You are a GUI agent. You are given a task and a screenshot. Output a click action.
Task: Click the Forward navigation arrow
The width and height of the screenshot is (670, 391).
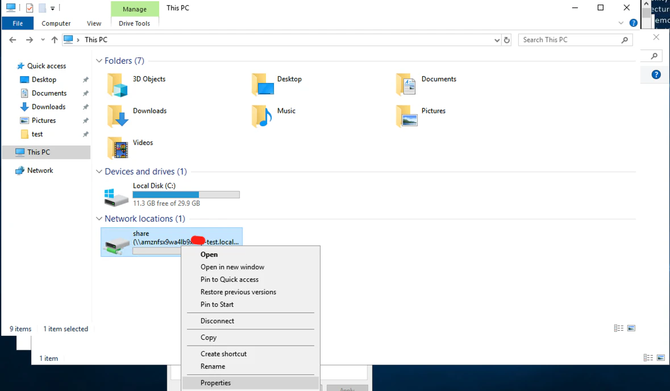(29, 40)
